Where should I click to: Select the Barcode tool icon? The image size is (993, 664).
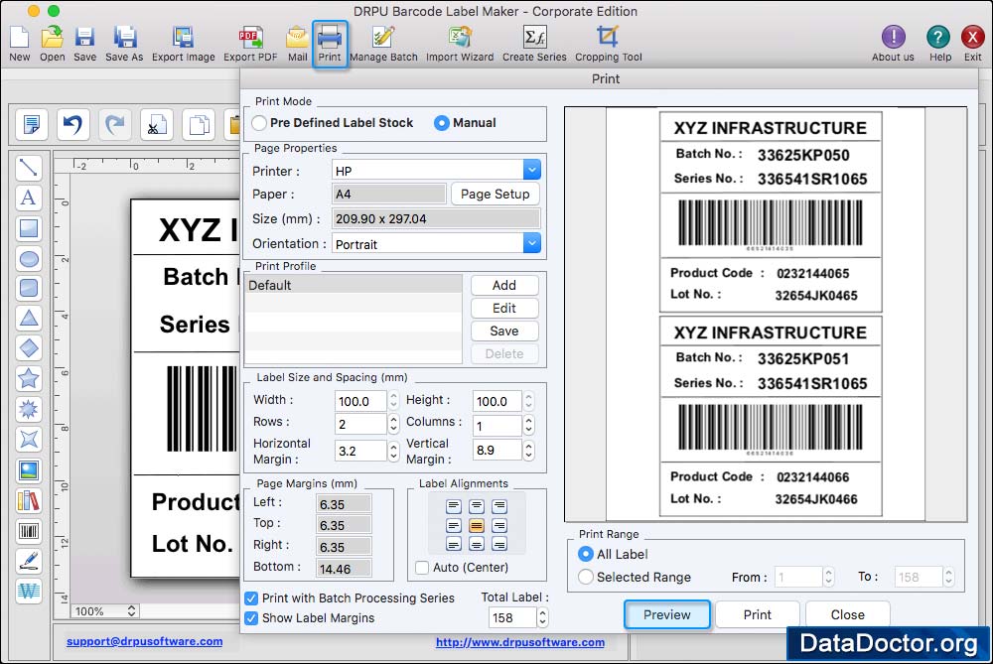pyautogui.click(x=29, y=530)
